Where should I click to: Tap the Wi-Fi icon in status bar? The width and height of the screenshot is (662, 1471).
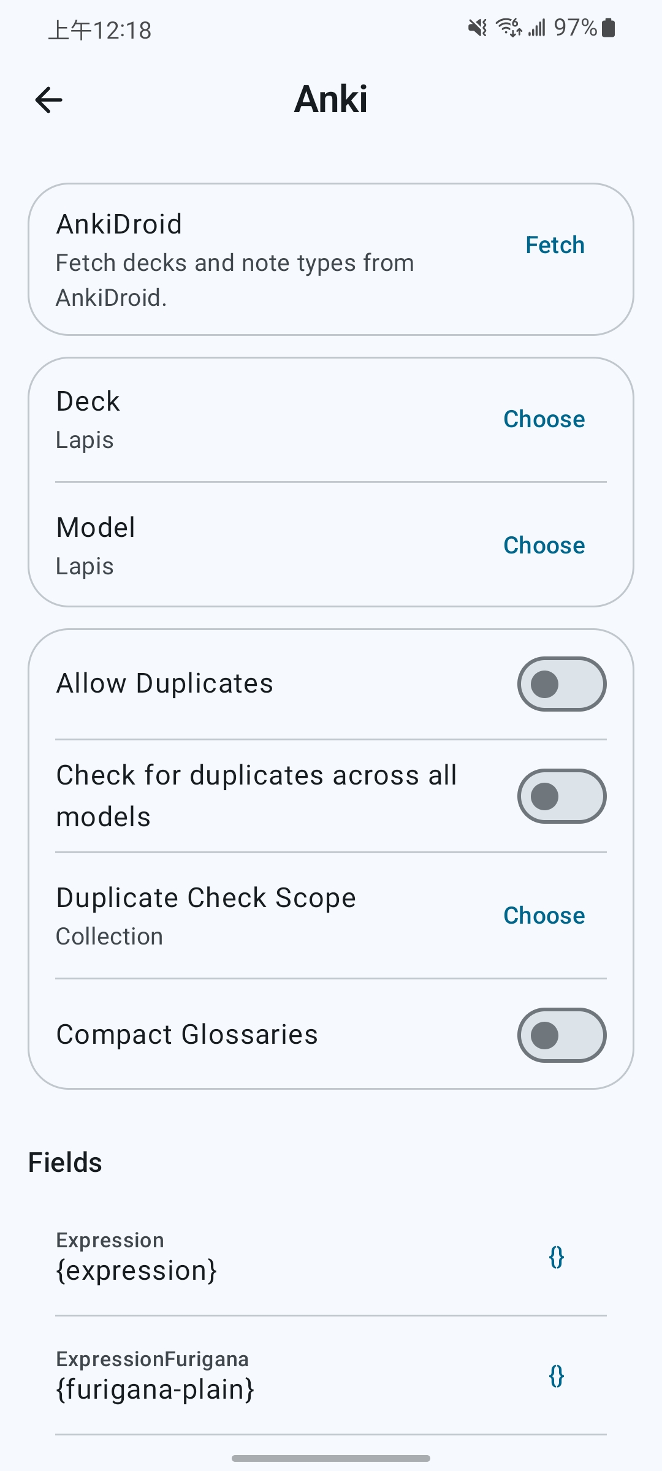tap(509, 28)
